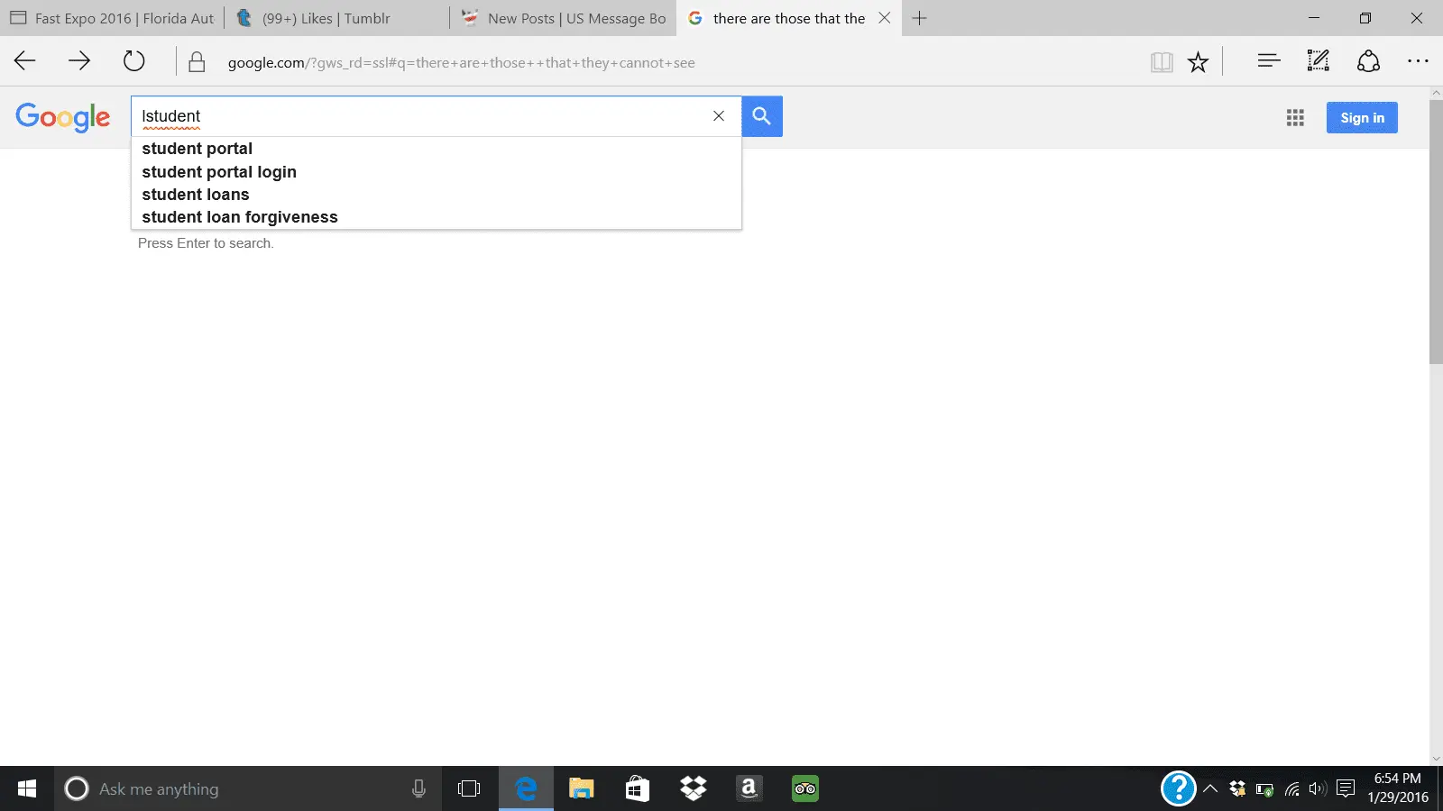
Task: Activate Cortana microphone voice input
Action: point(418,789)
